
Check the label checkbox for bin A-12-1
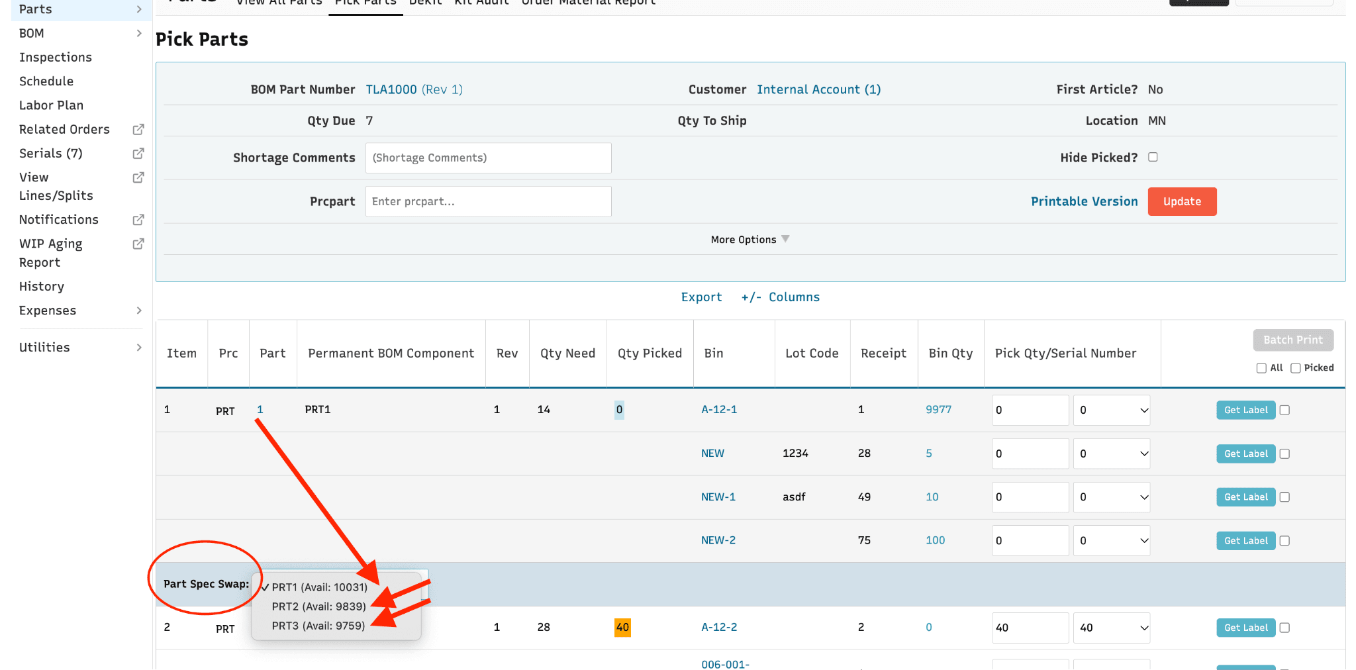[x=1284, y=410]
